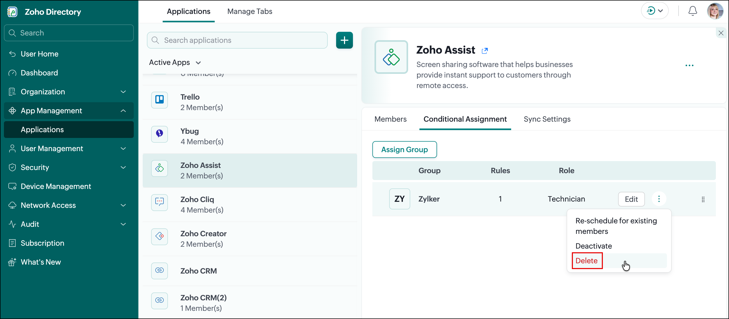Click the Organization building icon

12,92
